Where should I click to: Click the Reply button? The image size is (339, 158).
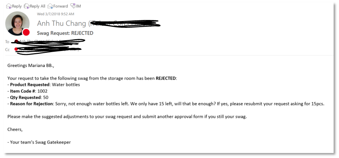14,6
